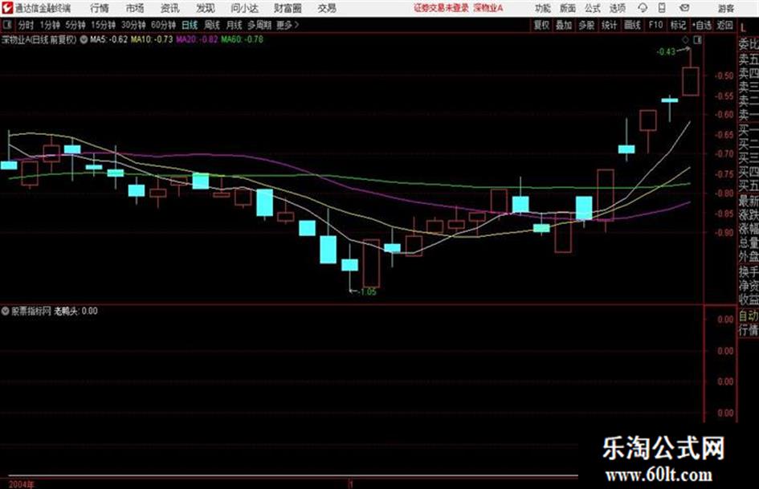Switch to the 30分钟 period tab
The height and width of the screenshot is (489, 759).
click(x=133, y=25)
